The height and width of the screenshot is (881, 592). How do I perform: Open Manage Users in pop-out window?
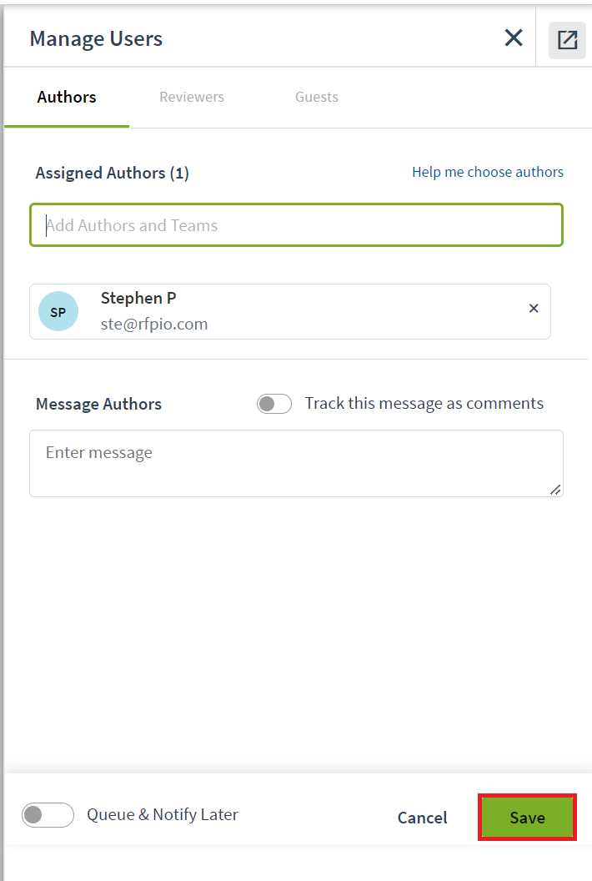pyautogui.click(x=567, y=39)
